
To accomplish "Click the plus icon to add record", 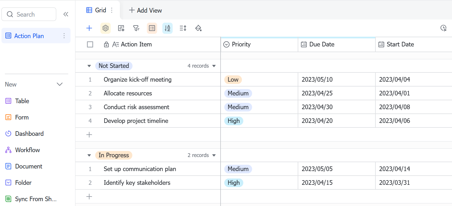I will click(89, 28).
